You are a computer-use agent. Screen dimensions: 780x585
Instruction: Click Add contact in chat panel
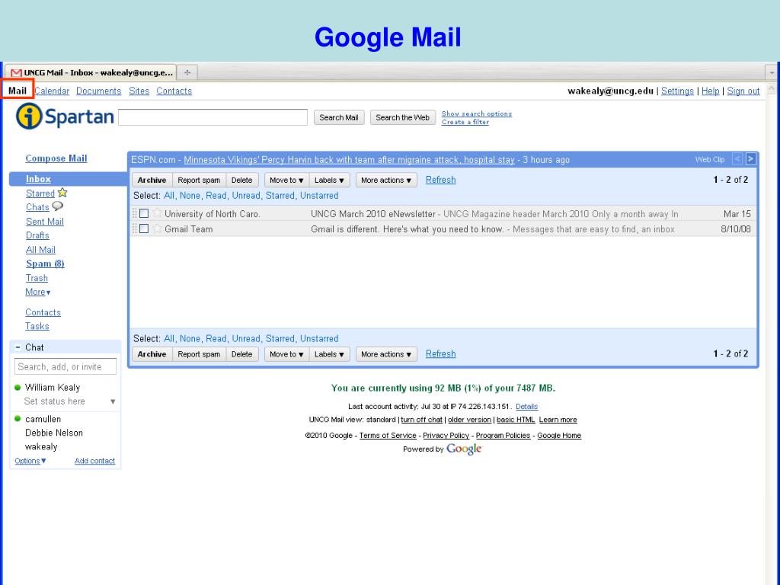pos(94,461)
